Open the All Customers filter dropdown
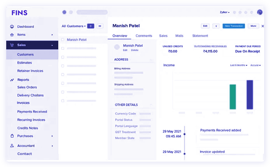This screenshot has height=167, width=270. (73, 26)
